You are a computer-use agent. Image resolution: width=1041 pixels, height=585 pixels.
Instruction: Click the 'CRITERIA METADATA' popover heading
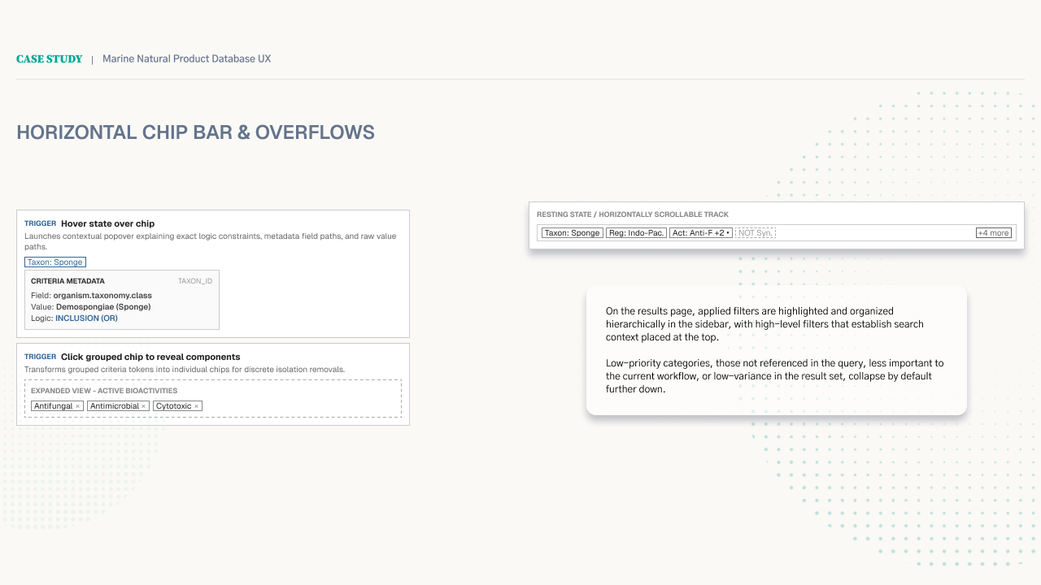[68, 281]
